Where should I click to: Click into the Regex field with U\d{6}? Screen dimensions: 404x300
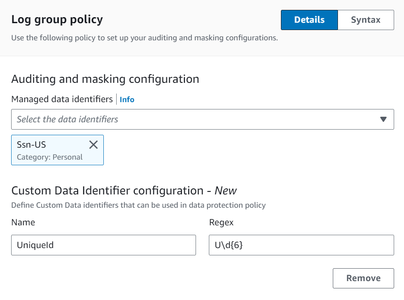tap(301, 245)
